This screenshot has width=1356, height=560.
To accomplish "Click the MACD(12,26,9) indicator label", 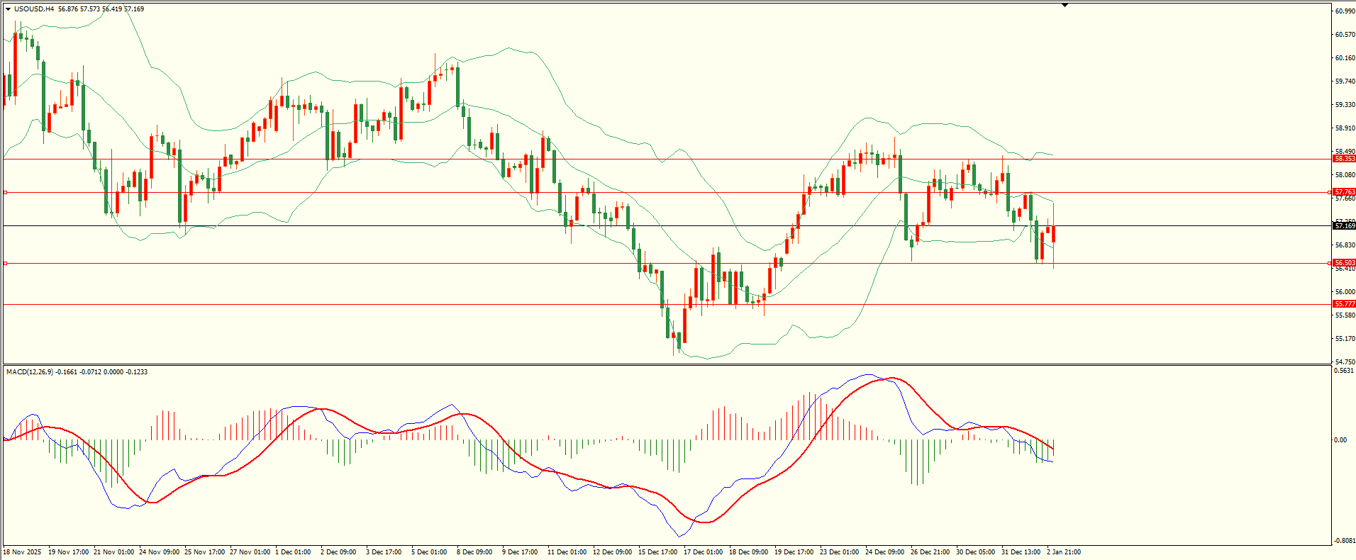I will pos(29,372).
